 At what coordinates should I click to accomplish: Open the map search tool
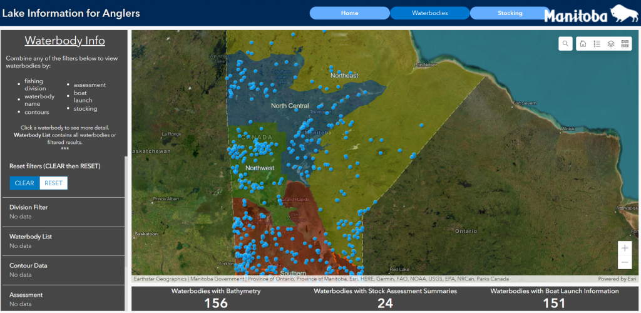[x=566, y=44]
